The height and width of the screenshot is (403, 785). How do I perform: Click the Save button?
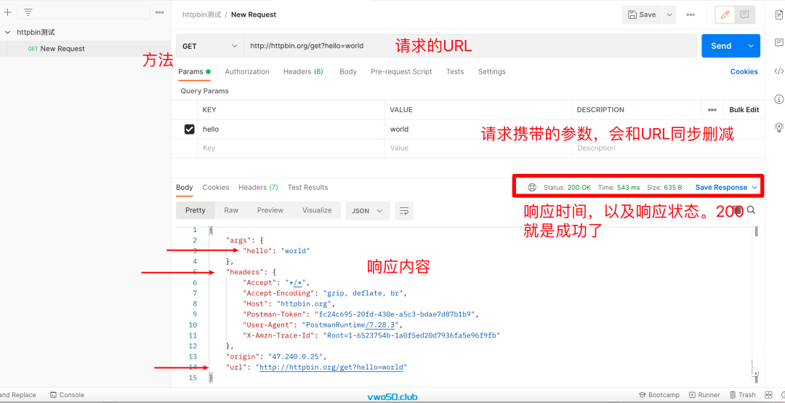pyautogui.click(x=643, y=15)
